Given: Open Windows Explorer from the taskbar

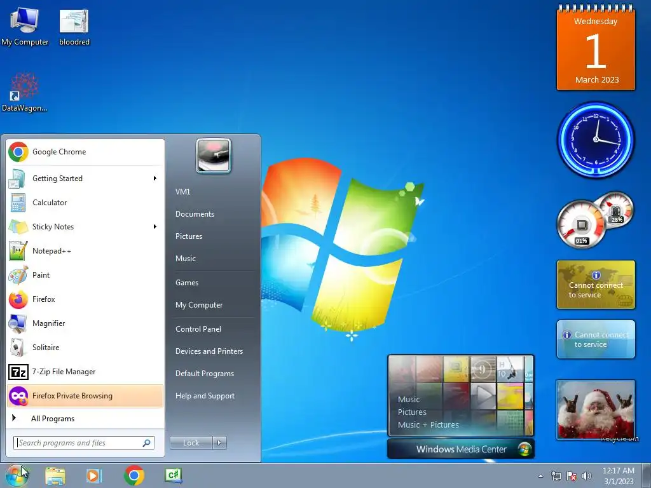Looking at the screenshot, I should pos(55,475).
